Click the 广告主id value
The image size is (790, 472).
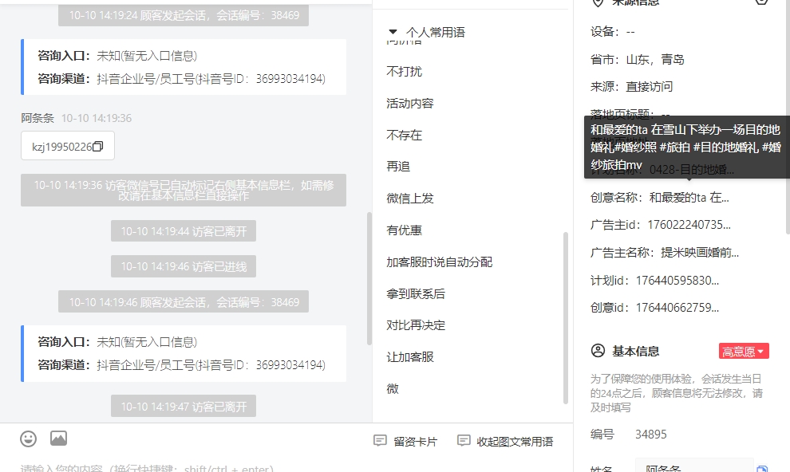689,225
